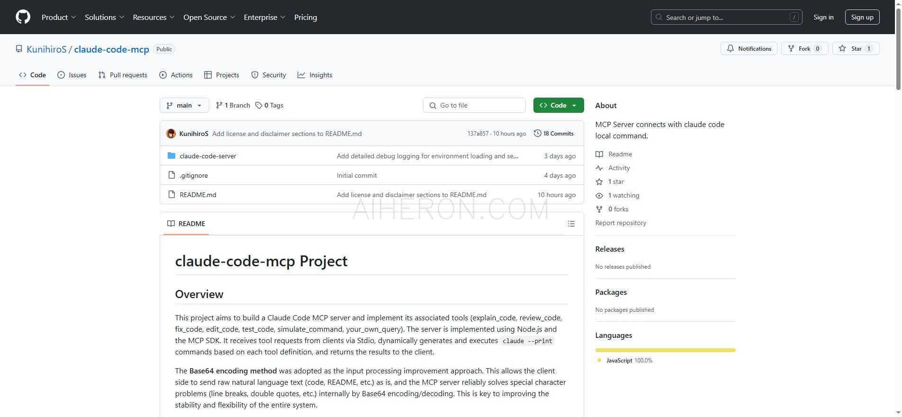Viewport: 902px width, 417px height.
Task: Expand the Resources menu
Action: tap(154, 17)
